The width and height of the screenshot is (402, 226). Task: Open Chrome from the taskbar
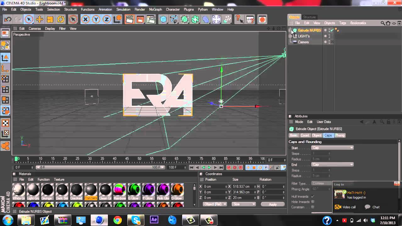(x=118, y=220)
